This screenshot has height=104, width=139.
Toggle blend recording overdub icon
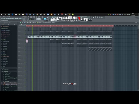click(x=36, y=17)
